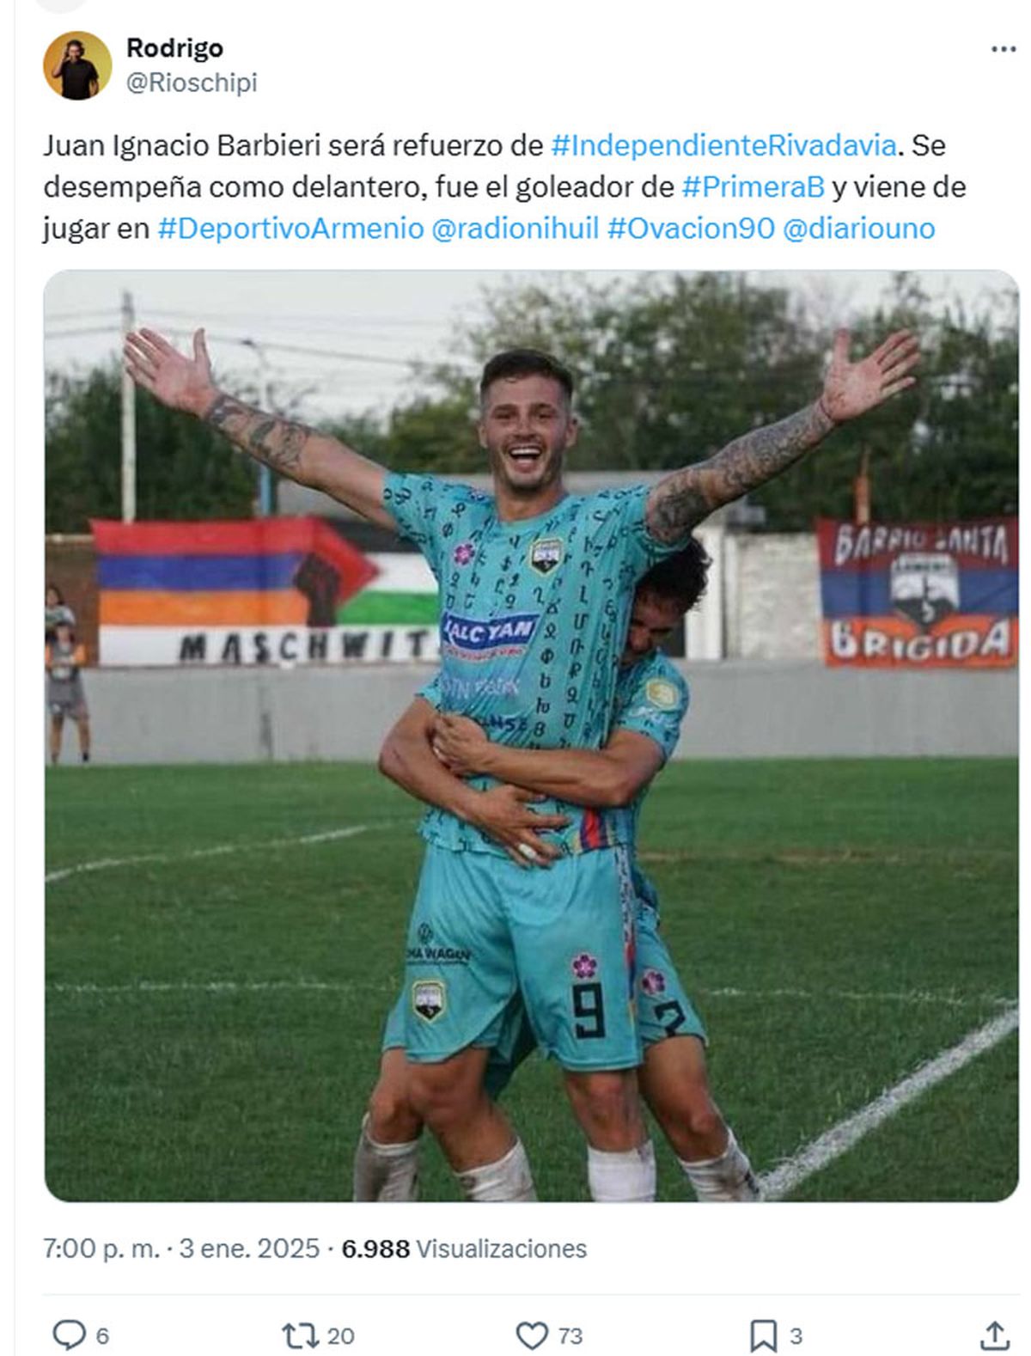Click the like count of 73
This screenshot has height=1356, width=1031.
click(x=570, y=1336)
